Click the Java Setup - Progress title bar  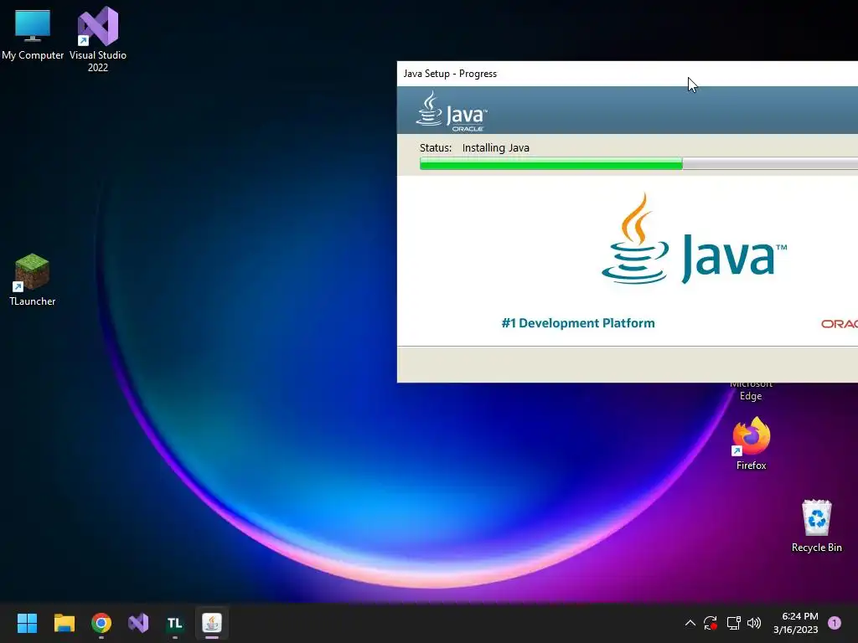tap(627, 74)
